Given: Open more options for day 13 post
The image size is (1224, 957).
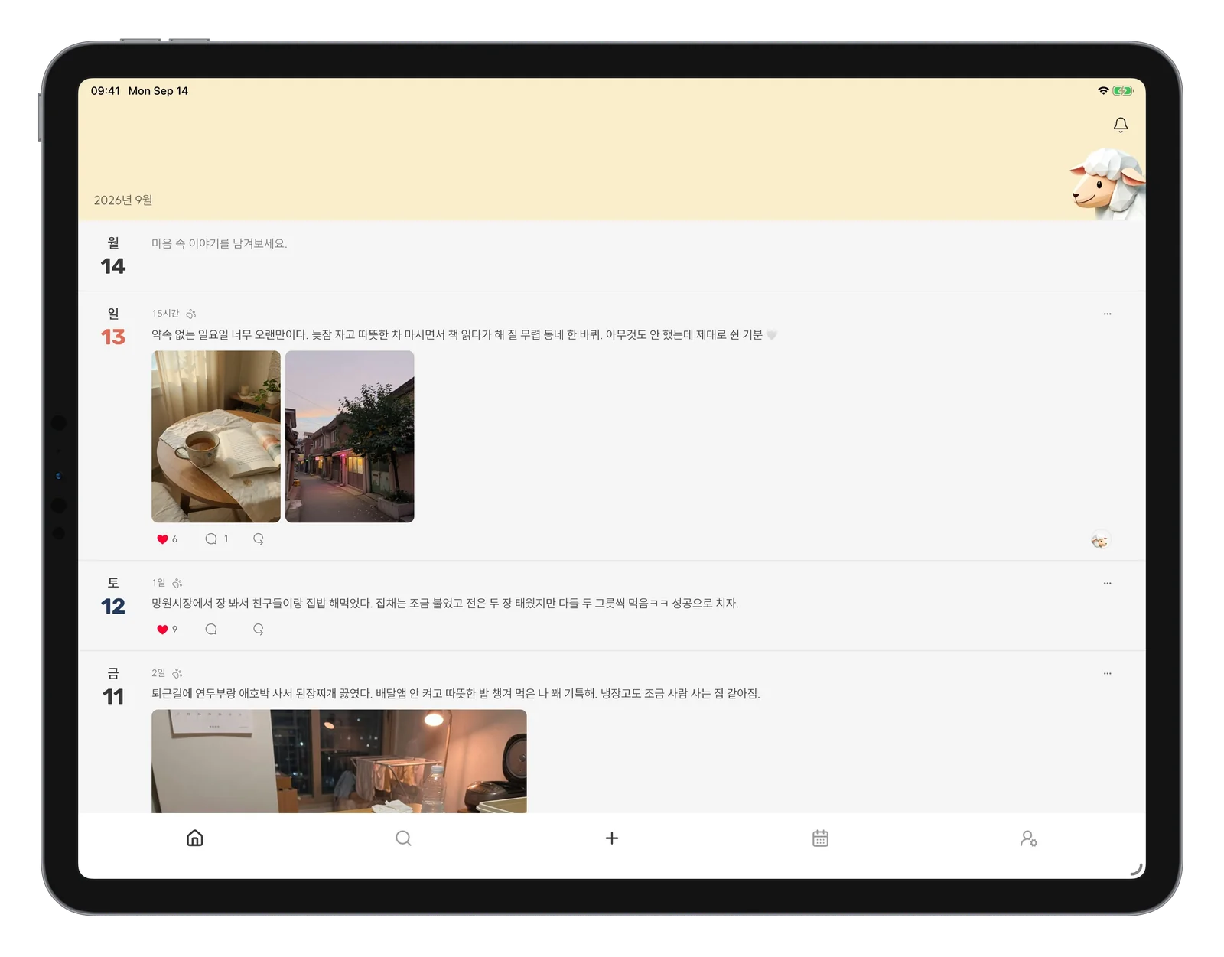Looking at the screenshot, I should [1107, 314].
